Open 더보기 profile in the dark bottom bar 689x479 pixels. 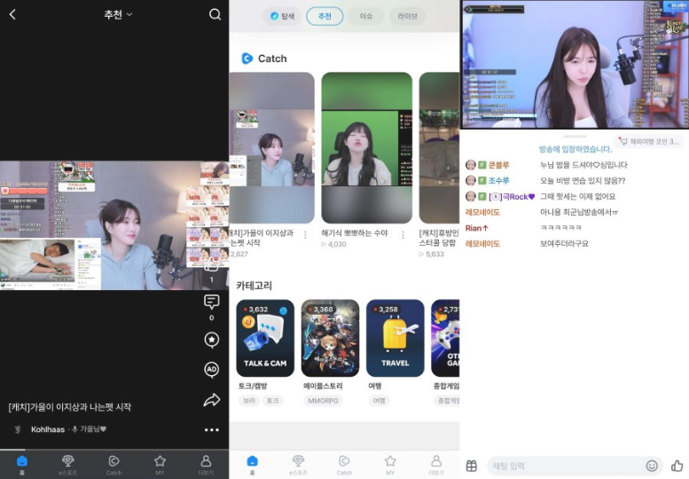point(206,465)
